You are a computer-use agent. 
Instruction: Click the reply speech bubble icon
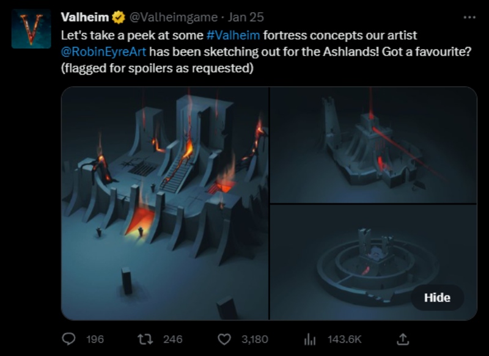click(x=69, y=338)
